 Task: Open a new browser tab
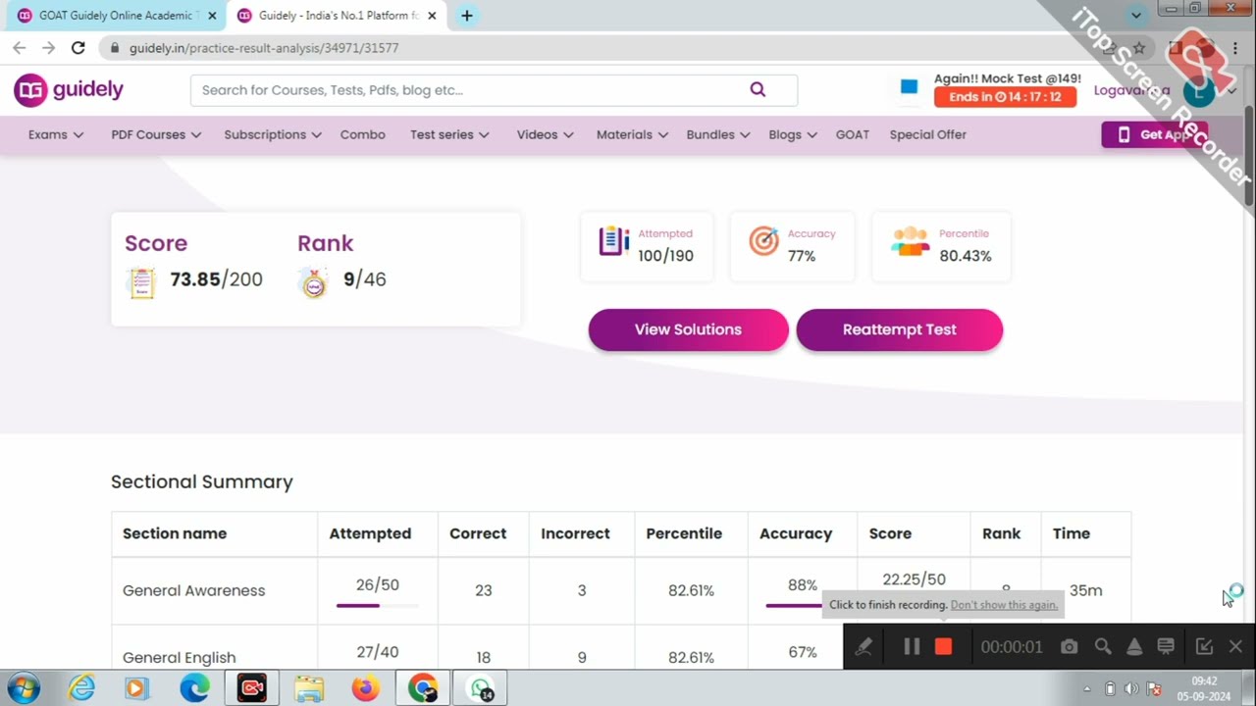[467, 16]
